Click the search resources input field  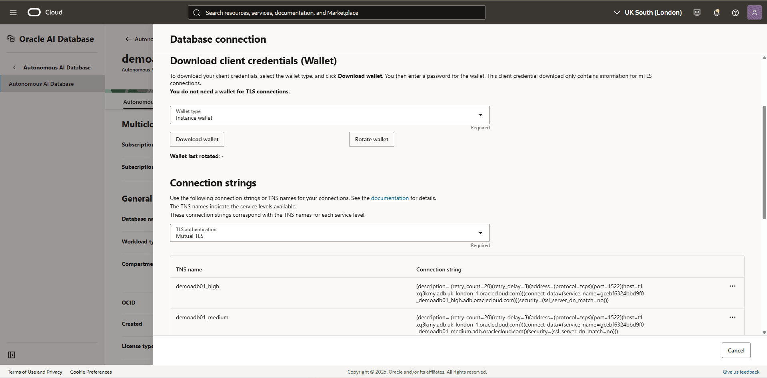coord(337,12)
